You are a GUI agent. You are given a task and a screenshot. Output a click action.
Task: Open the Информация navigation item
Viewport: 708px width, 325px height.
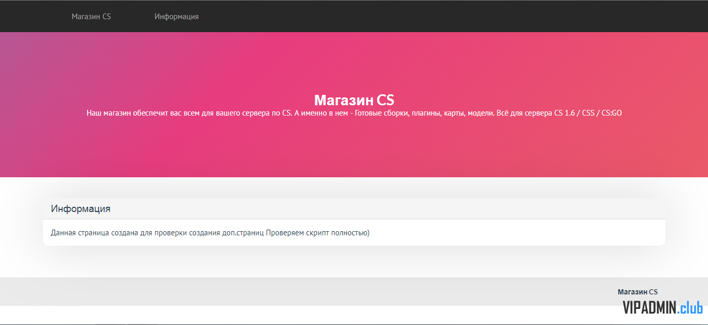point(176,17)
